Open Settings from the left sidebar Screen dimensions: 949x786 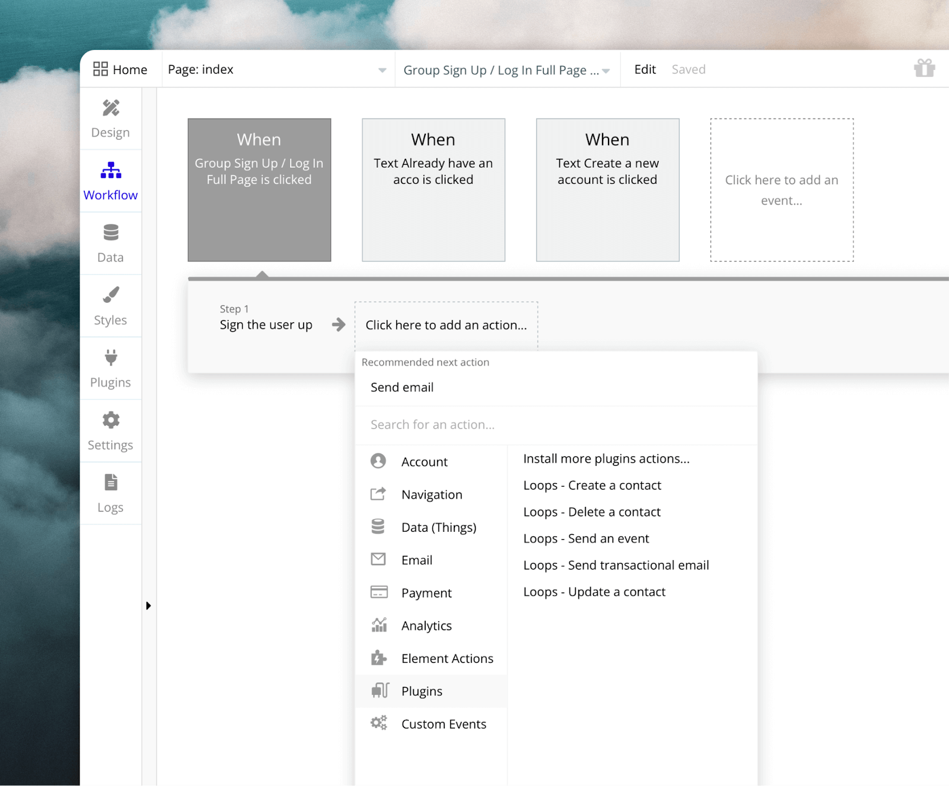(110, 431)
